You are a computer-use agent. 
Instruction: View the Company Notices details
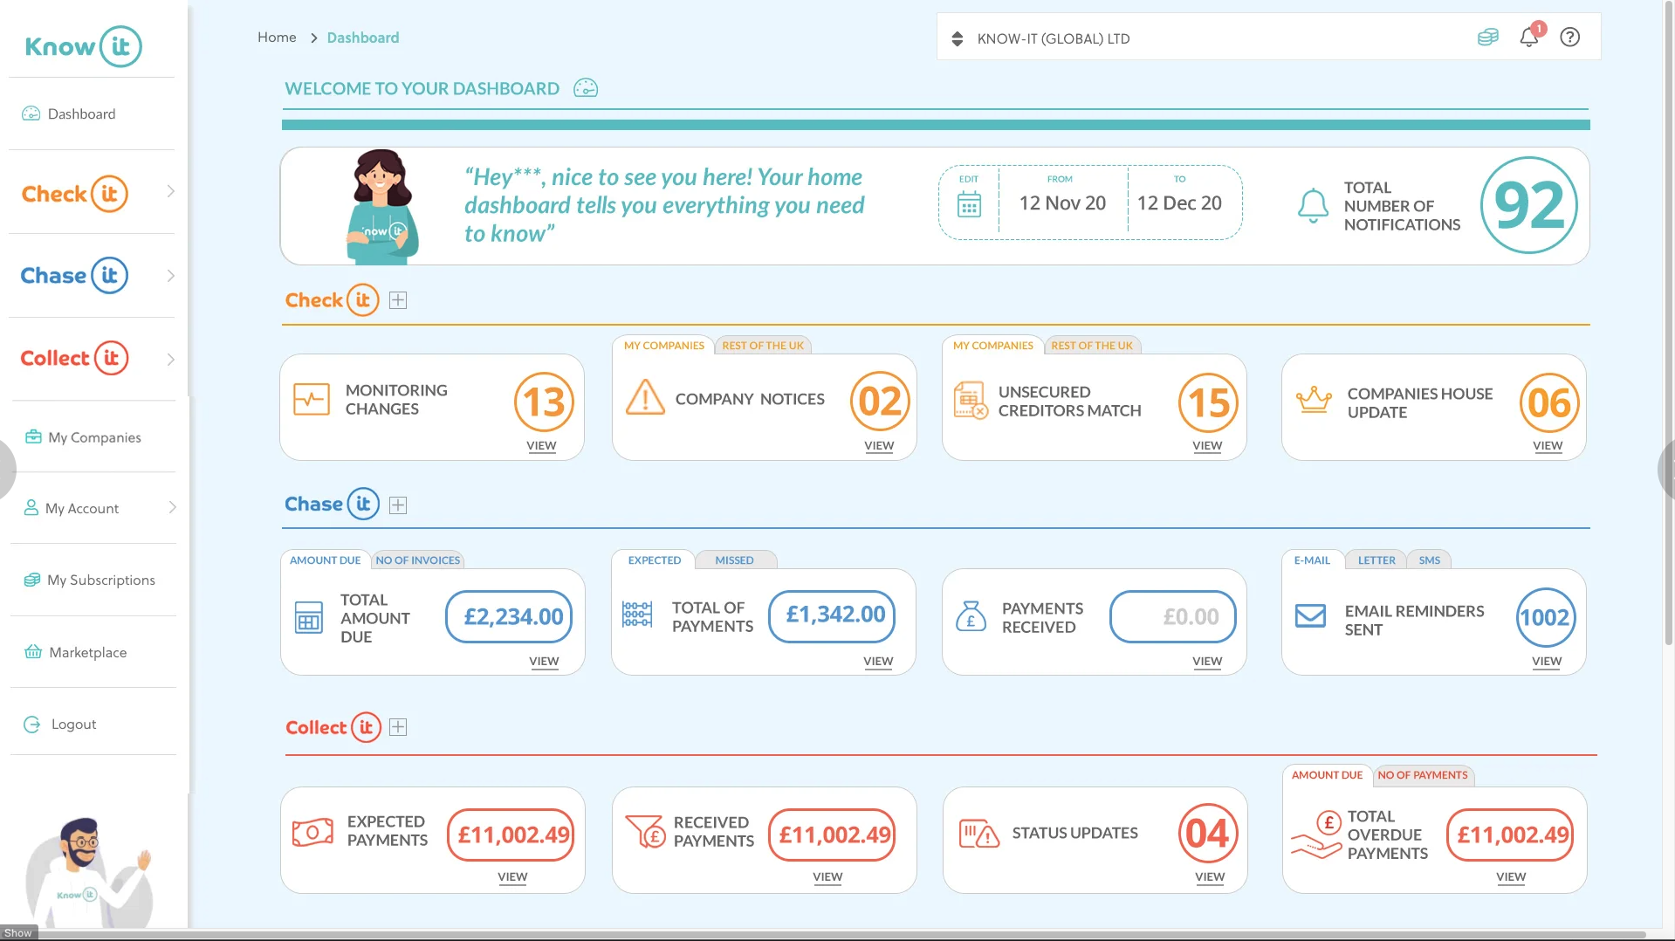click(x=879, y=446)
